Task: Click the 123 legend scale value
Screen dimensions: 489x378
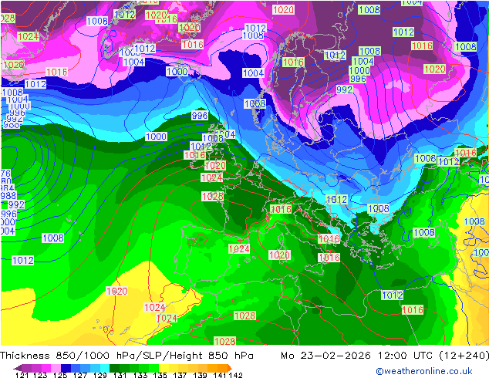Action: (40, 375)
